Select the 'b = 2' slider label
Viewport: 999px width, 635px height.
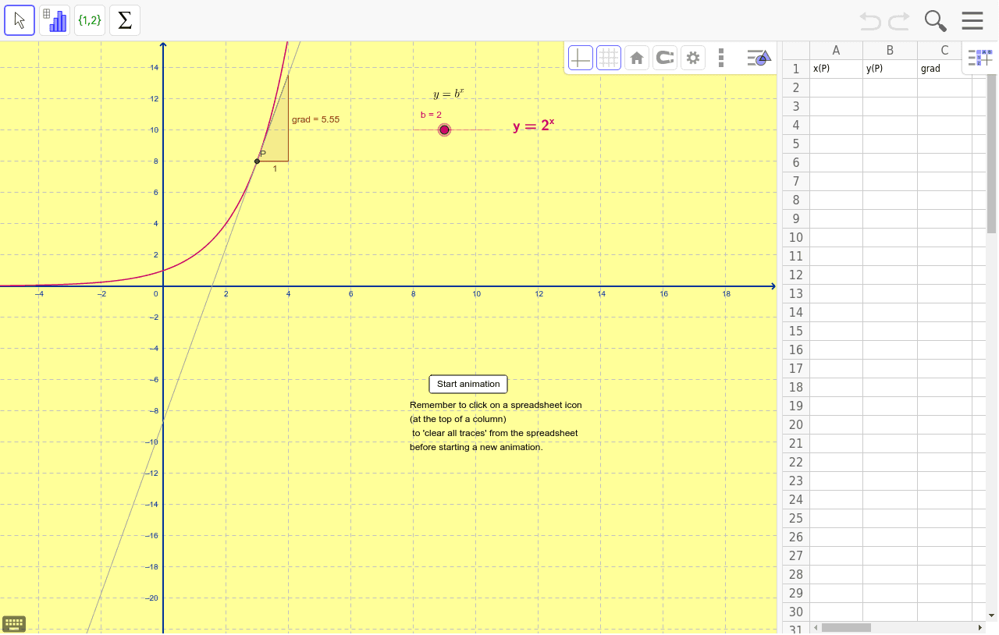click(431, 115)
